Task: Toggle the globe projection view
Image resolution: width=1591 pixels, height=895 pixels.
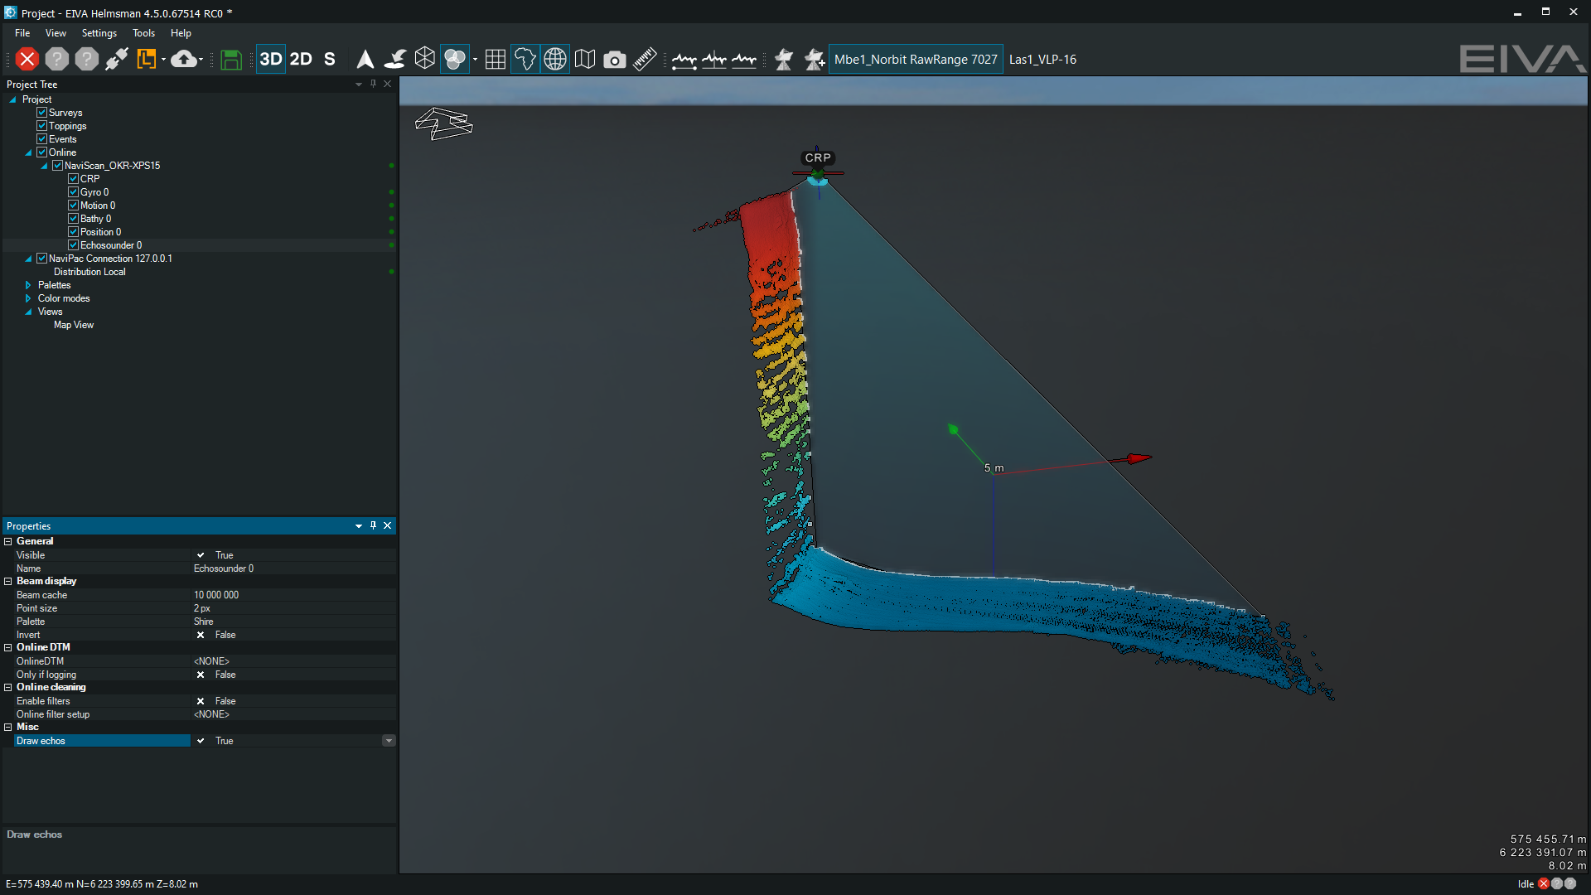Action: tap(554, 59)
